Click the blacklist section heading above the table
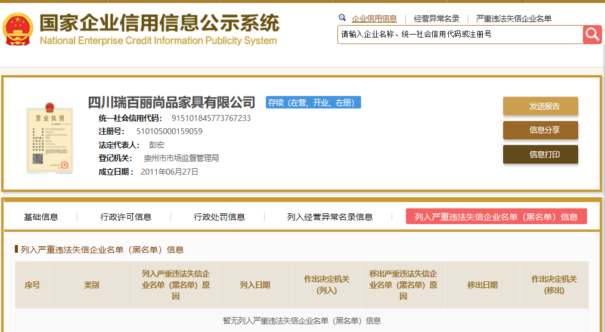This screenshot has height=332, width=605. (102, 250)
